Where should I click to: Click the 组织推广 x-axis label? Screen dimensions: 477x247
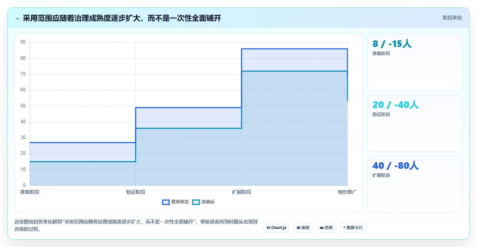coord(347,192)
